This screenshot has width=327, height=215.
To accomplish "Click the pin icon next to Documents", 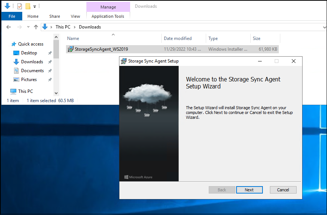I will pos(50,71).
